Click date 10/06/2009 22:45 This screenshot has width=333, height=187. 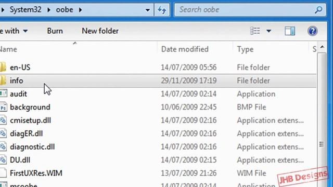pyautogui.click(x=188, y=107)
